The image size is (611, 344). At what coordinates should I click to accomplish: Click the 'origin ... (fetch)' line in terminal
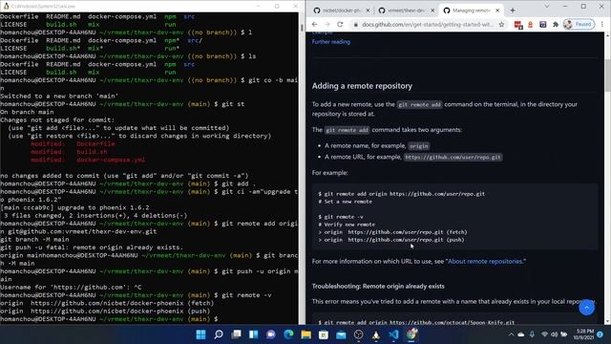107,303
